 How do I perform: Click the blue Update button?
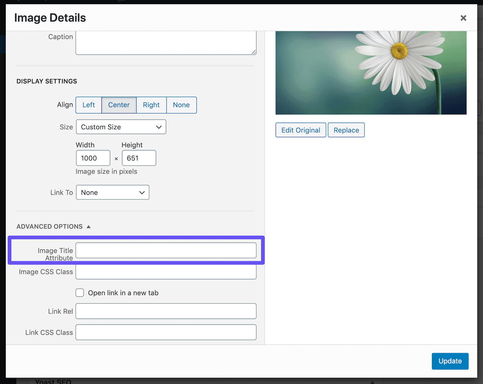point(450,361)
